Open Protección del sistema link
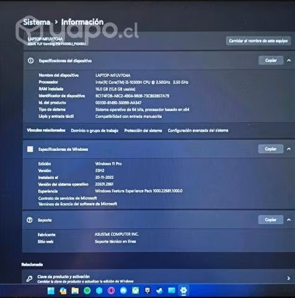The height and width of the screenshot is (298, 295). pos(143,130)
